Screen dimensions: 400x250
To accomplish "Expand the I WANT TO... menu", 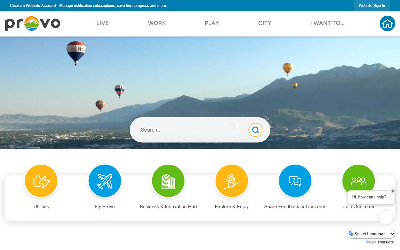I will (327, 23).
